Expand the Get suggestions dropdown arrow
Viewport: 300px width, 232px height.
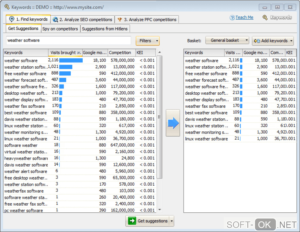(172, 221)
